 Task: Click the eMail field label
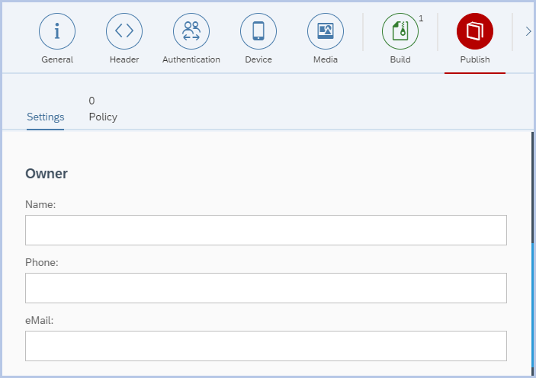39,321
